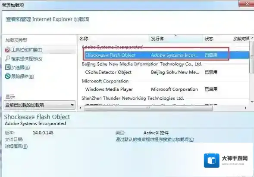This screenshot has height=177, width=254.
Task: Select the Windows Media Player row
Action: coord(166,89)
